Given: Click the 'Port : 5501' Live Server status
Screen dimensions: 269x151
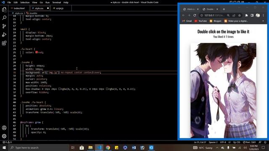Looking at the screenshot, I should [249, 142].
